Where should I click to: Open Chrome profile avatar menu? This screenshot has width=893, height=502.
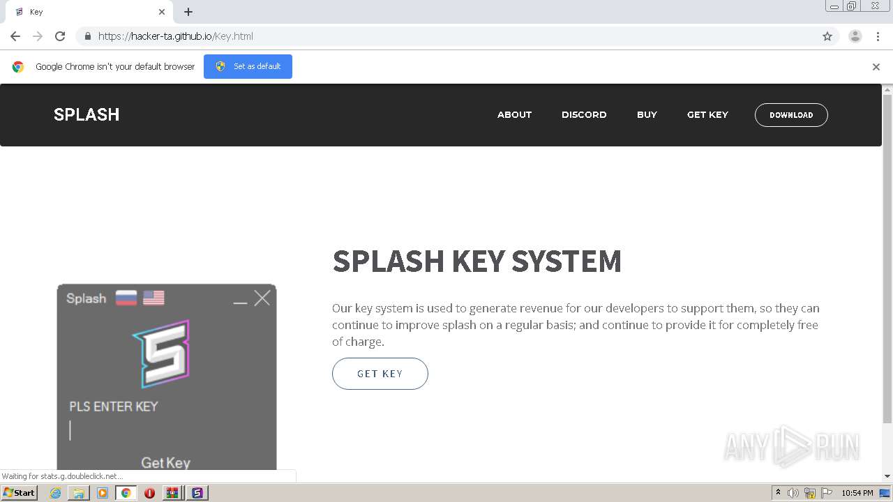tap(855, 36)
